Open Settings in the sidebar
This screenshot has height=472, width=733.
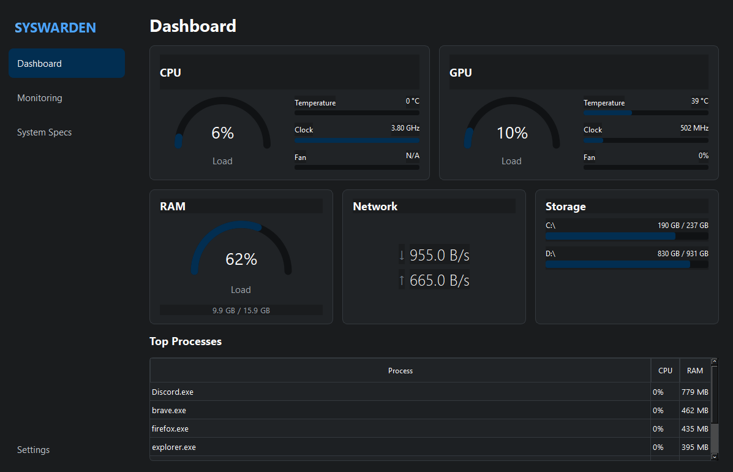(33, 449)
